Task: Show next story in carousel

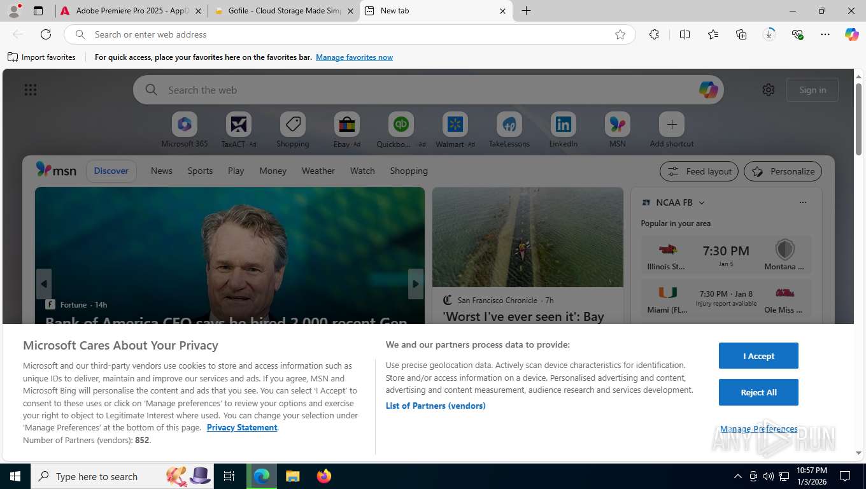Action: click(416, 284)
